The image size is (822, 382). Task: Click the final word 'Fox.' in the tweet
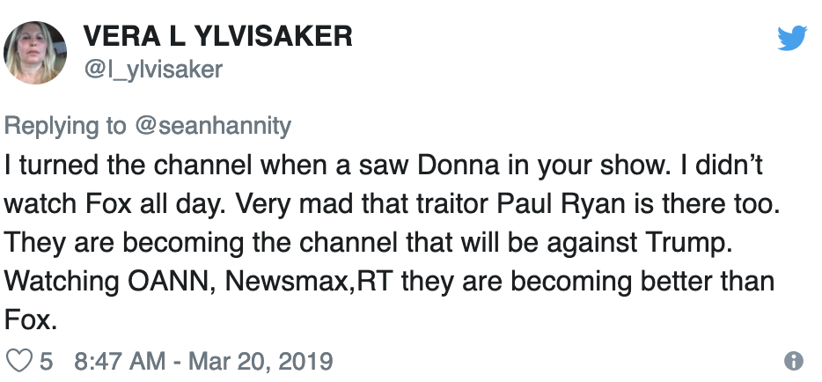[x=31, y=321]
